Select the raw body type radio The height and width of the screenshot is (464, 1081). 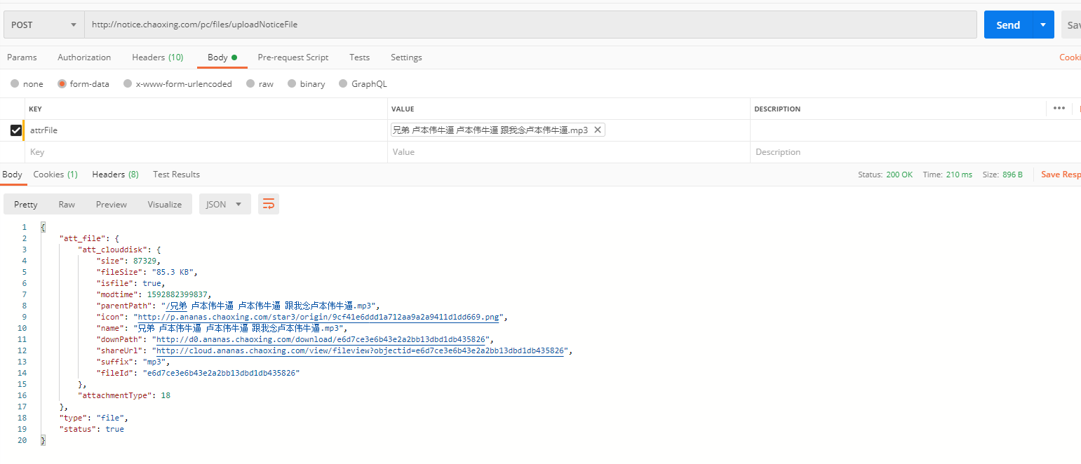250,83
